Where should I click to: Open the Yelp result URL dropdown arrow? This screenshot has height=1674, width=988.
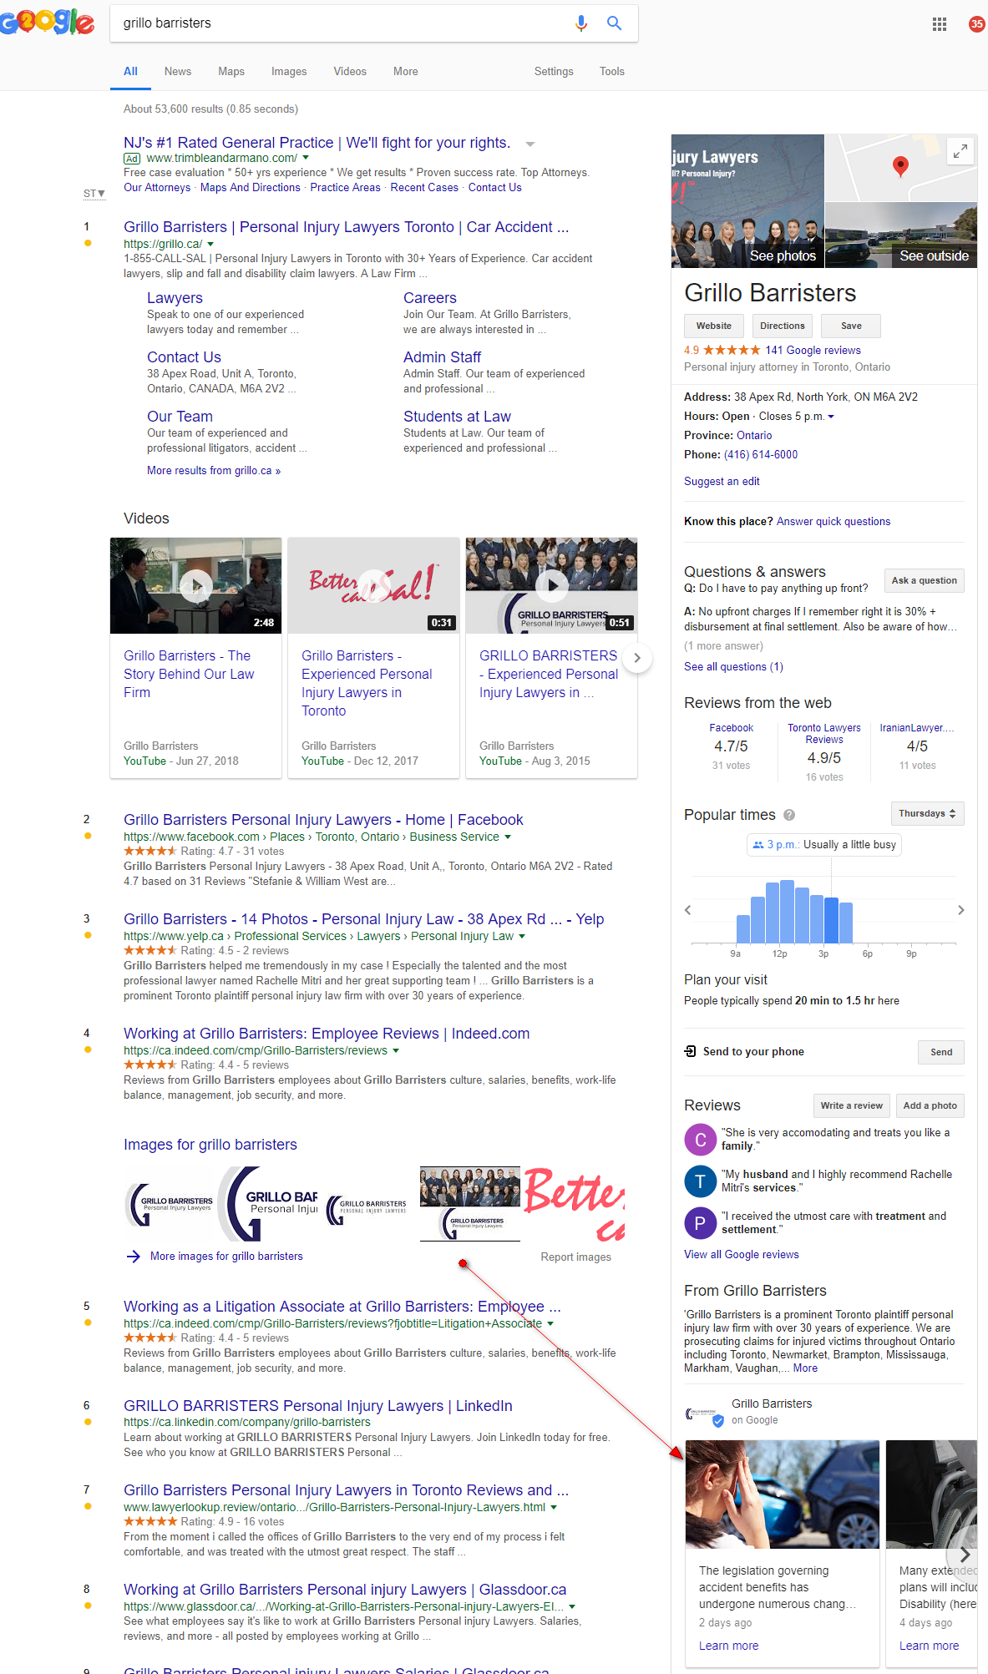pos(522,937)
